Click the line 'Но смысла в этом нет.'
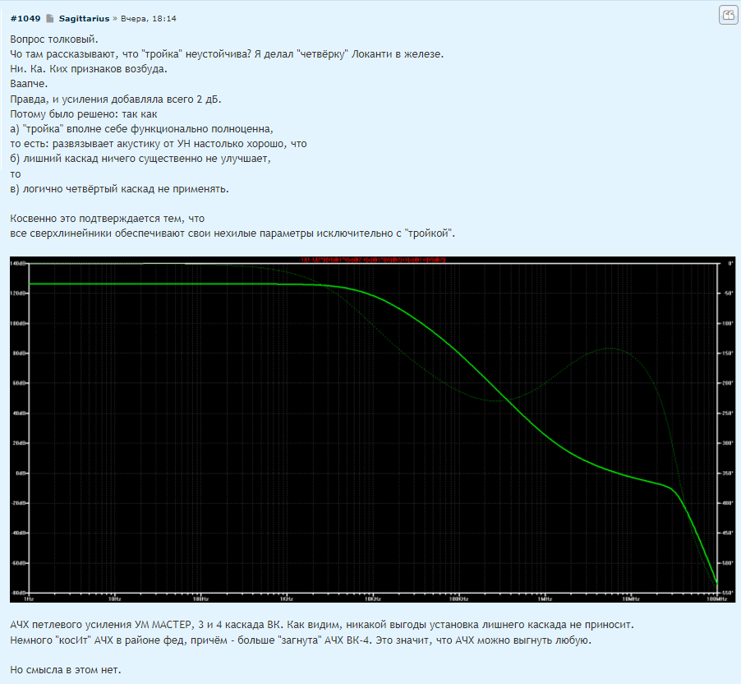The image size is (741, 684). (x=65, y=670)
